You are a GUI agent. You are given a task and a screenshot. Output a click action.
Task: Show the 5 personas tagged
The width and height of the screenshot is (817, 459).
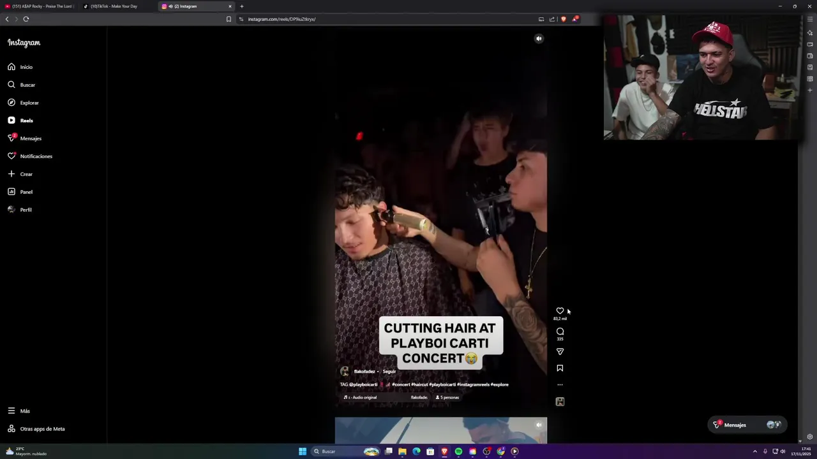tap(447, 398)
